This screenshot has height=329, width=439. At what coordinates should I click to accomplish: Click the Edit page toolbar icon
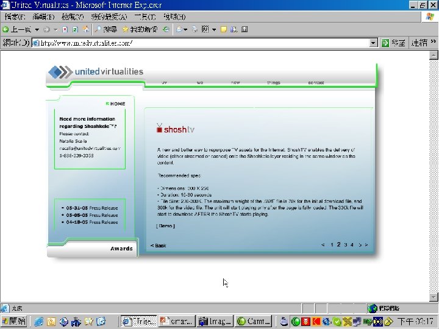point(205,29)
